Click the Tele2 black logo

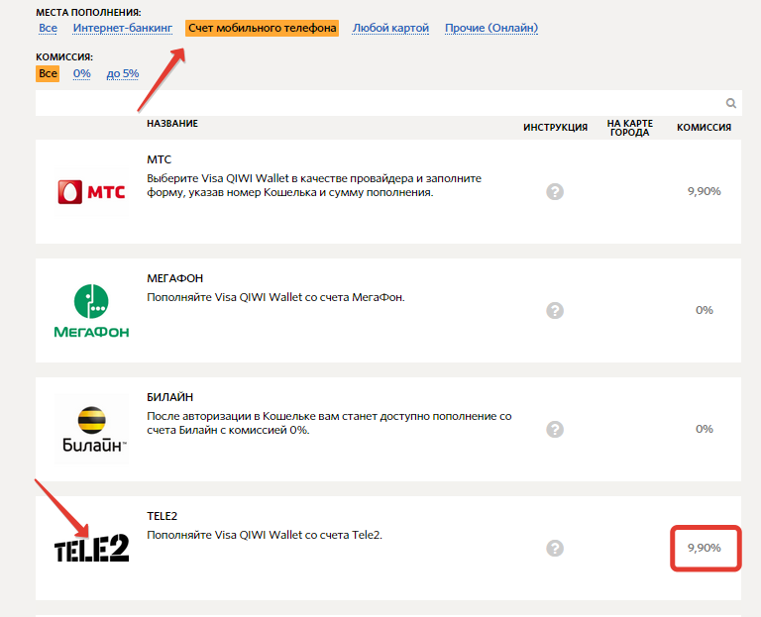tap(91, 548)
